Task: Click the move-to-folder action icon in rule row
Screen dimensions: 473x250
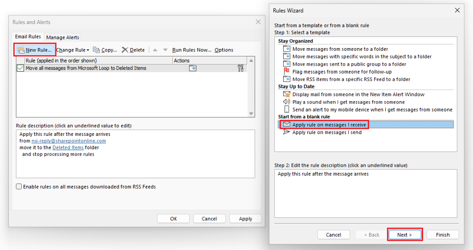Action: click(x=193, y=68)
